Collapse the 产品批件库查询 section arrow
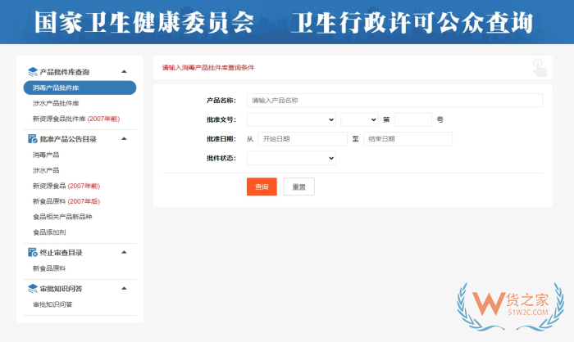This screenshot has width=574, height=342. [124, 72]
